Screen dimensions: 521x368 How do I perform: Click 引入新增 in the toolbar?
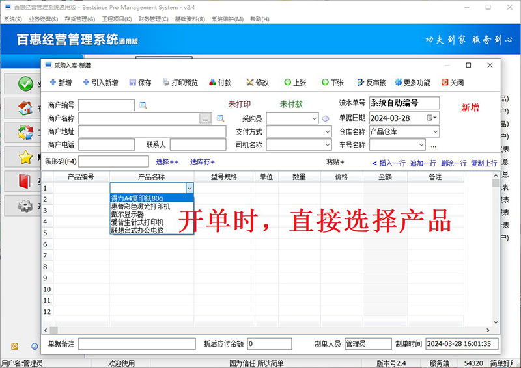[101, 83]
